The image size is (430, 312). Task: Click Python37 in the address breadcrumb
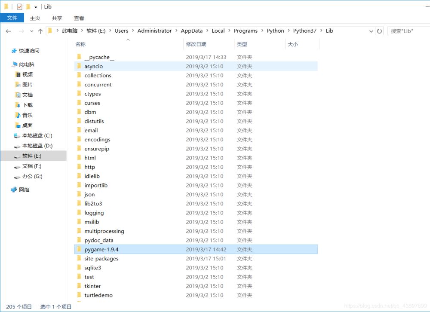click(x=305, y=31)
